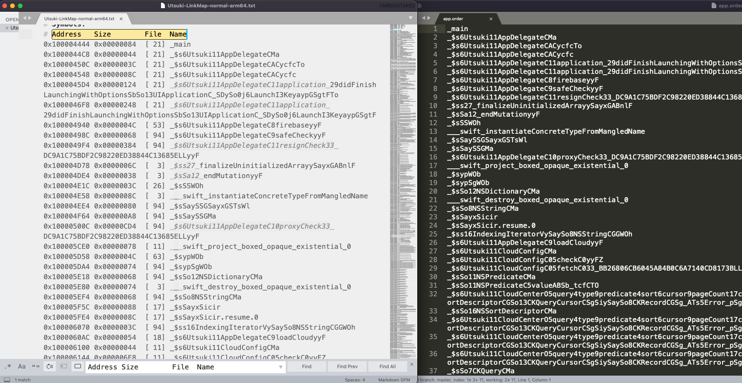Image resolution: width=742 pixels, height=383 pixels.
Task: Close the app.order tab
Action: (491, 19)
